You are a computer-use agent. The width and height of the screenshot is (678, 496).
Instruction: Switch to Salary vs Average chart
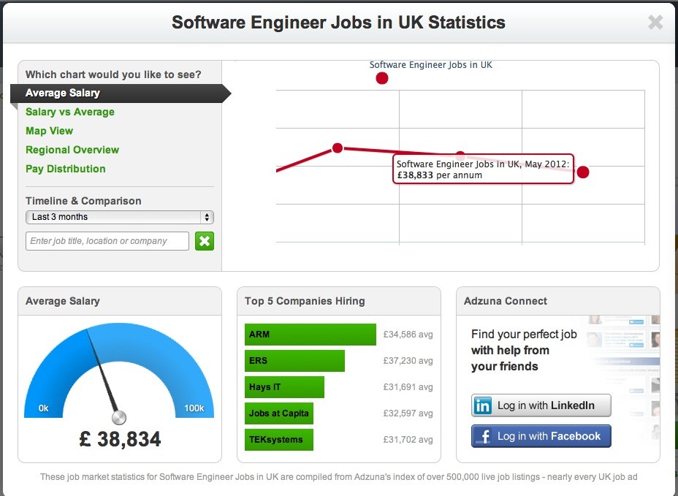[x=70, y=112]
